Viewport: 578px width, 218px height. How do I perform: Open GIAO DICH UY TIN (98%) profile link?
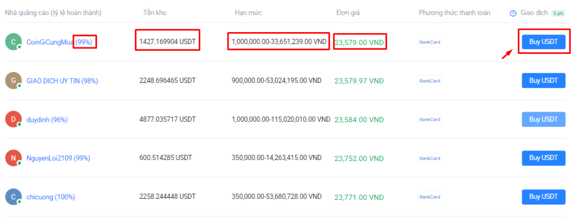point(62,81)
